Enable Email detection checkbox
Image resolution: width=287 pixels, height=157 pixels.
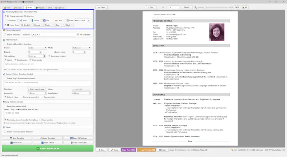click(7, 20)
